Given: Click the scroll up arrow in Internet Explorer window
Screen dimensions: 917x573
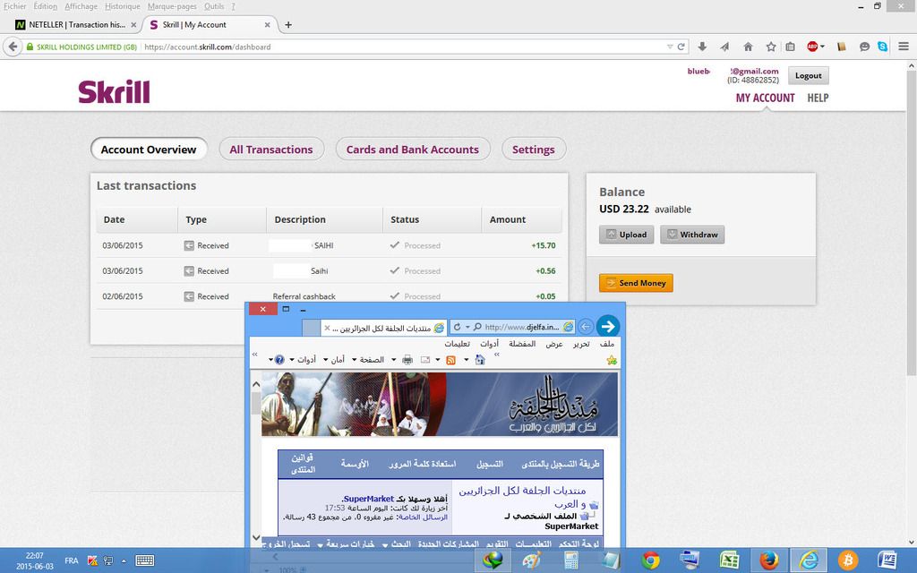Looking at the screenshot, I should [x=255, y=384].
